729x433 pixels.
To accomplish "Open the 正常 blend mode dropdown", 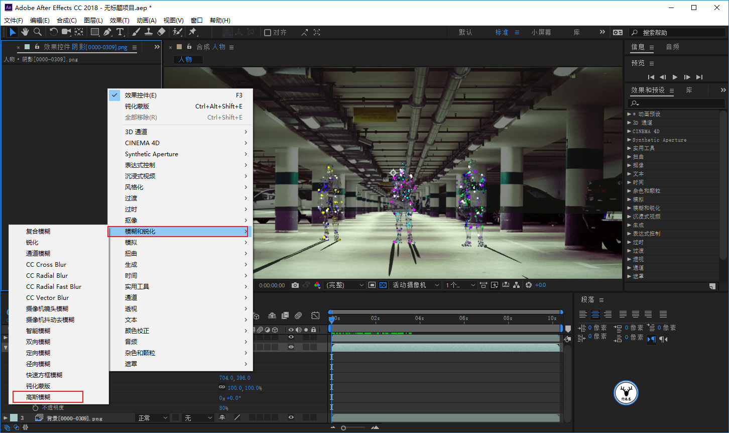I will (153, 418).
